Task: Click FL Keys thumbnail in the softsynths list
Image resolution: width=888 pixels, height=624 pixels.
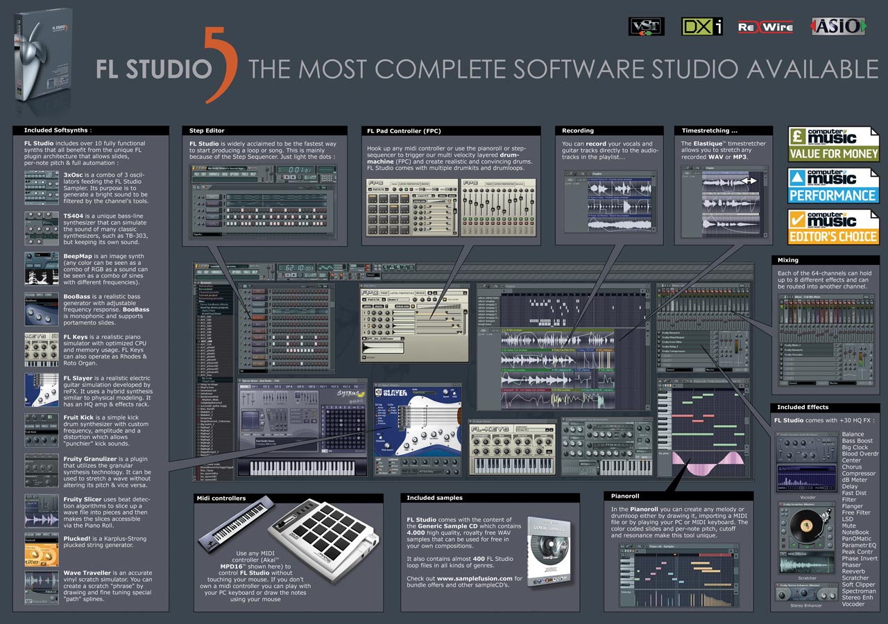Action: tap(42, 350)
